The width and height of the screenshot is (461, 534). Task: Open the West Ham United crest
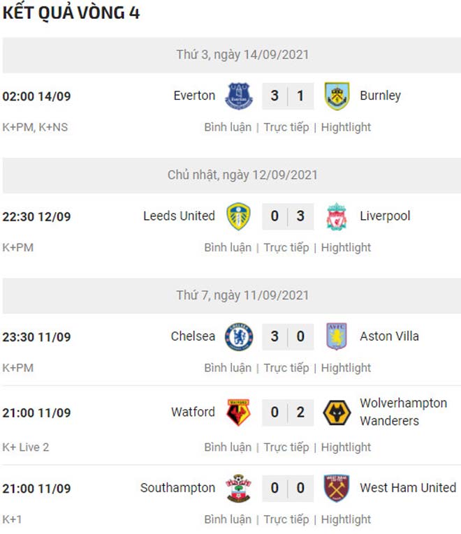coord(337,488)
